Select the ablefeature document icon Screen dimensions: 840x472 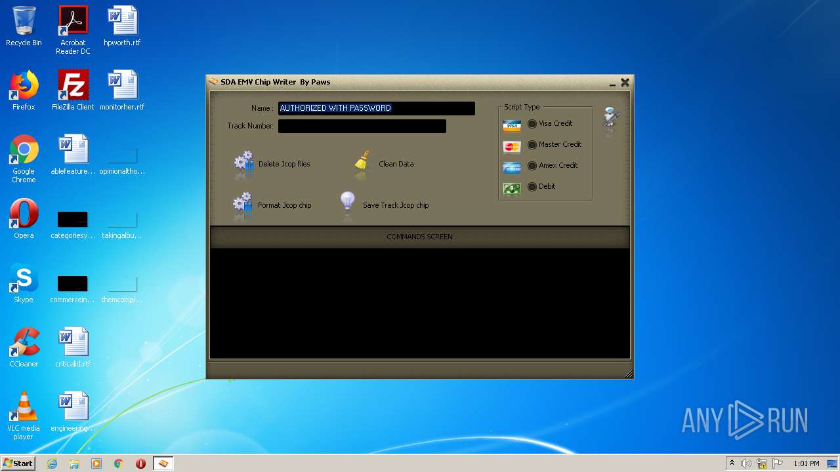[x=73, y=155]
